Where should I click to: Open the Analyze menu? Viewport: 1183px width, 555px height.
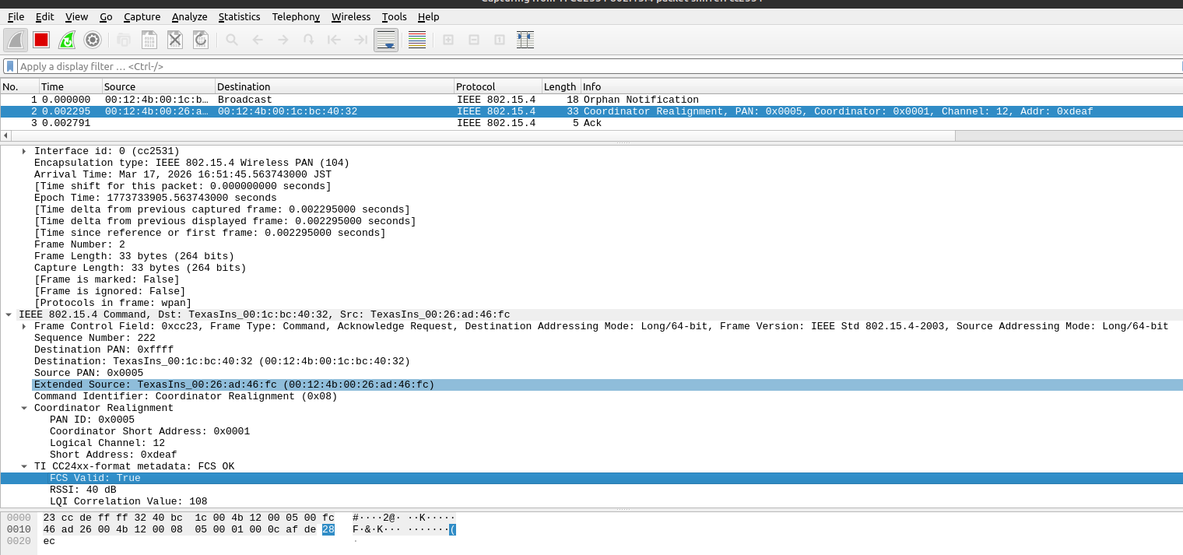click(189, 16)
